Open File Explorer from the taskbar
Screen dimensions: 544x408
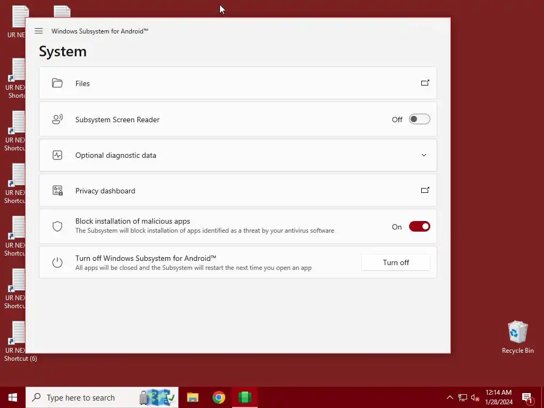click(x=192, y=397)
